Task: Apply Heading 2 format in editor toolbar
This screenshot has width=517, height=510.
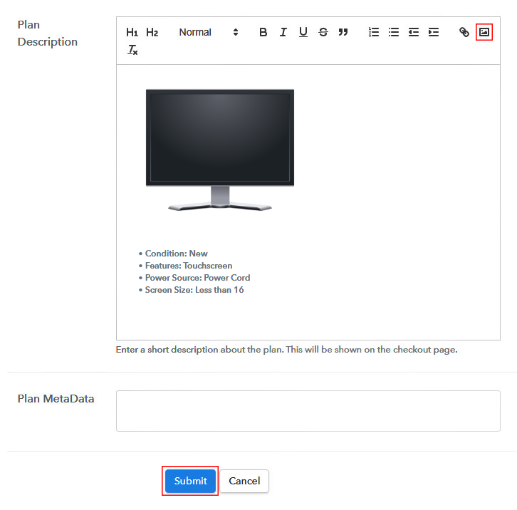Action: (x=152, y=32)
